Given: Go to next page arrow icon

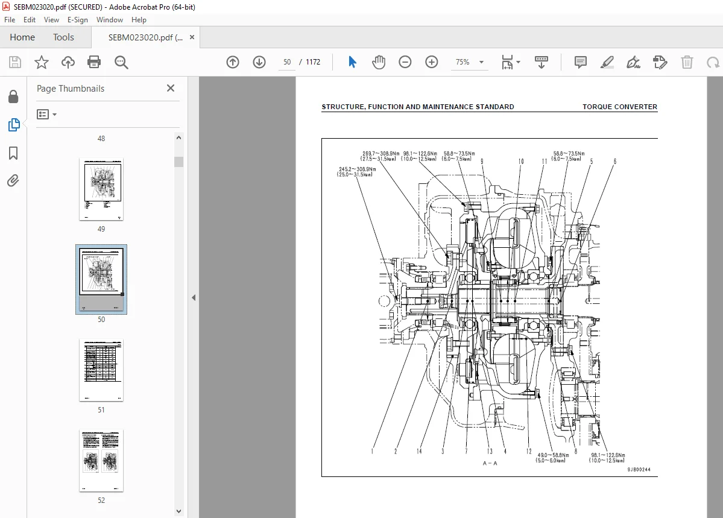Looking at the screenshot, I should coord(259,62).
